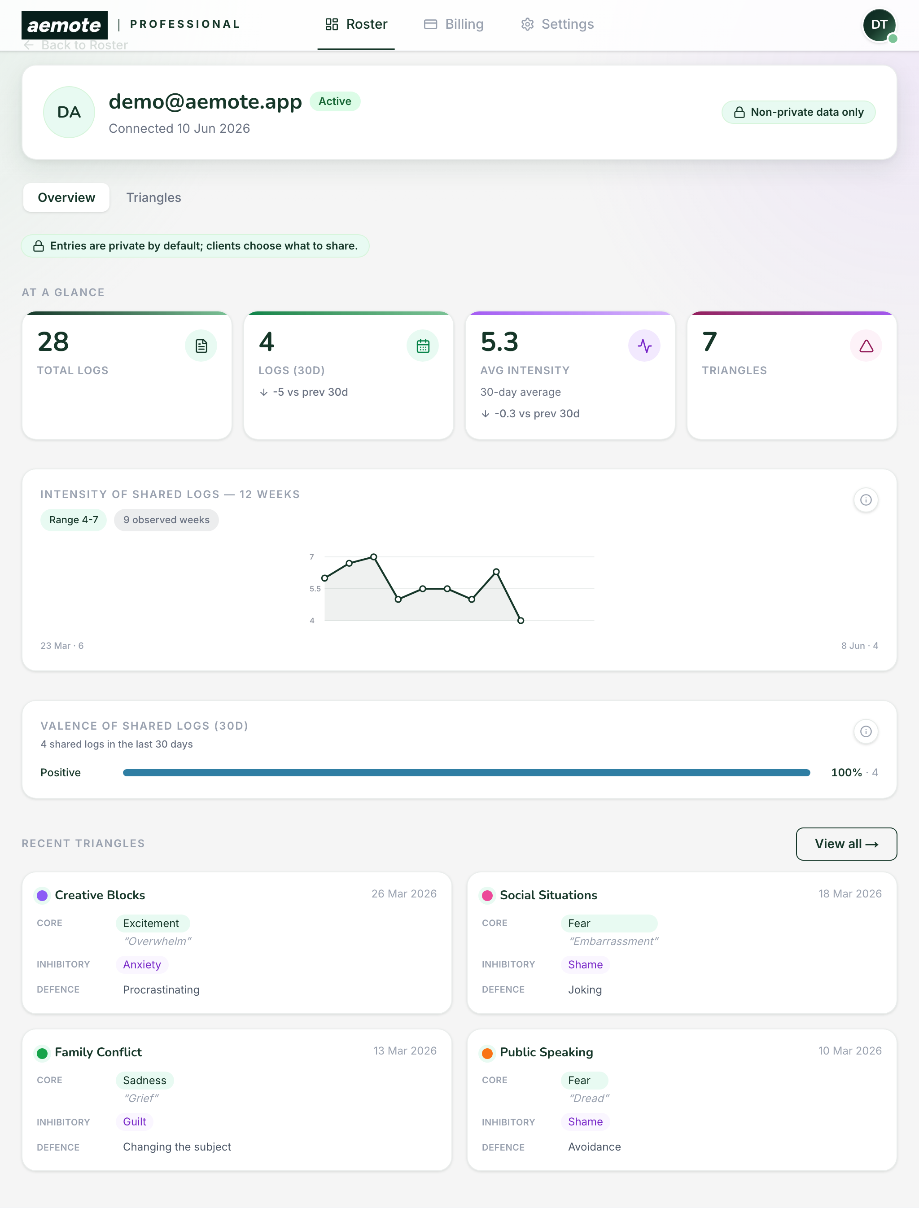Click the 'Joking' defence text
Viewport: 919px width, 1208px height.
click(585, 990)
